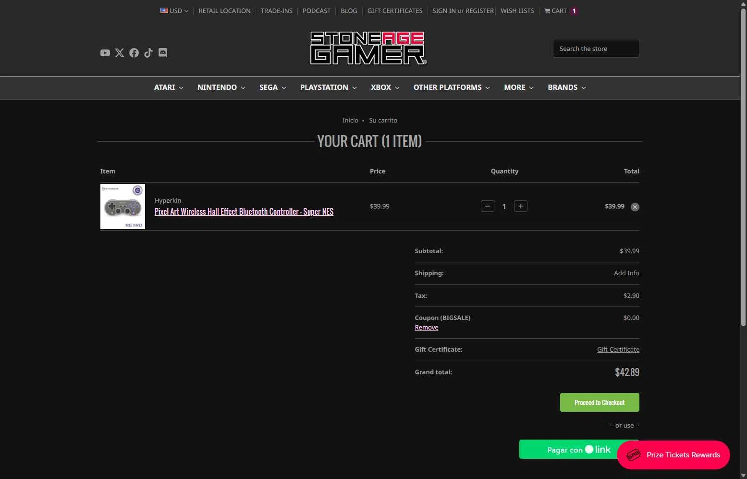Image resolution: width=747 pixels, height=479 pixels.
Task: Click the Hyperkin brand text
Action: point(168,200)
